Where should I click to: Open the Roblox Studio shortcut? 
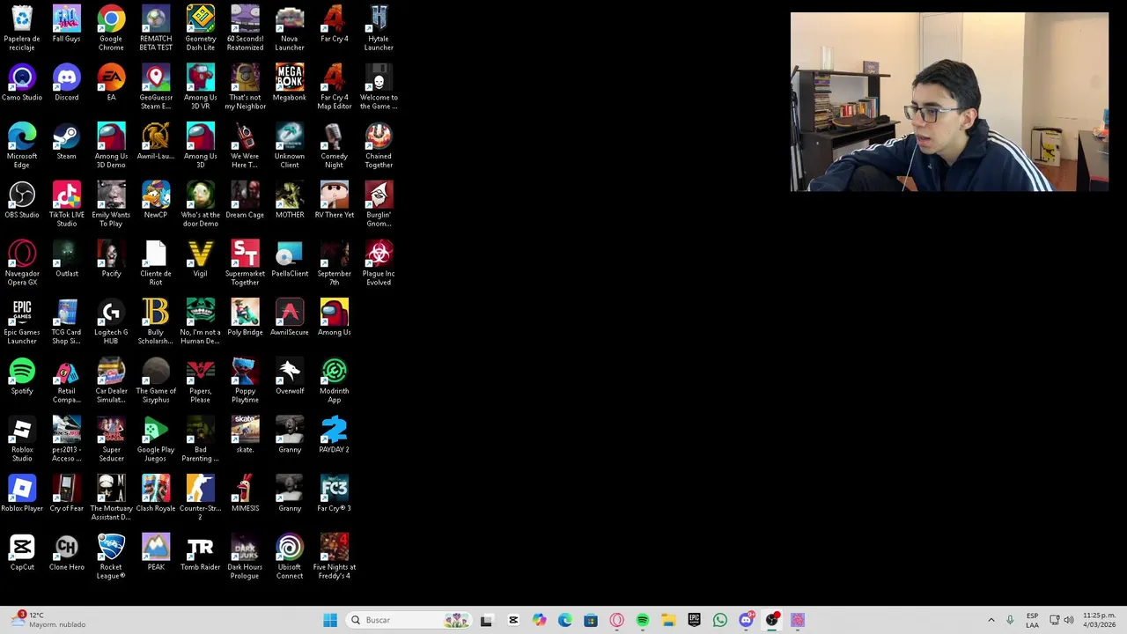click(x=22, y=439)
